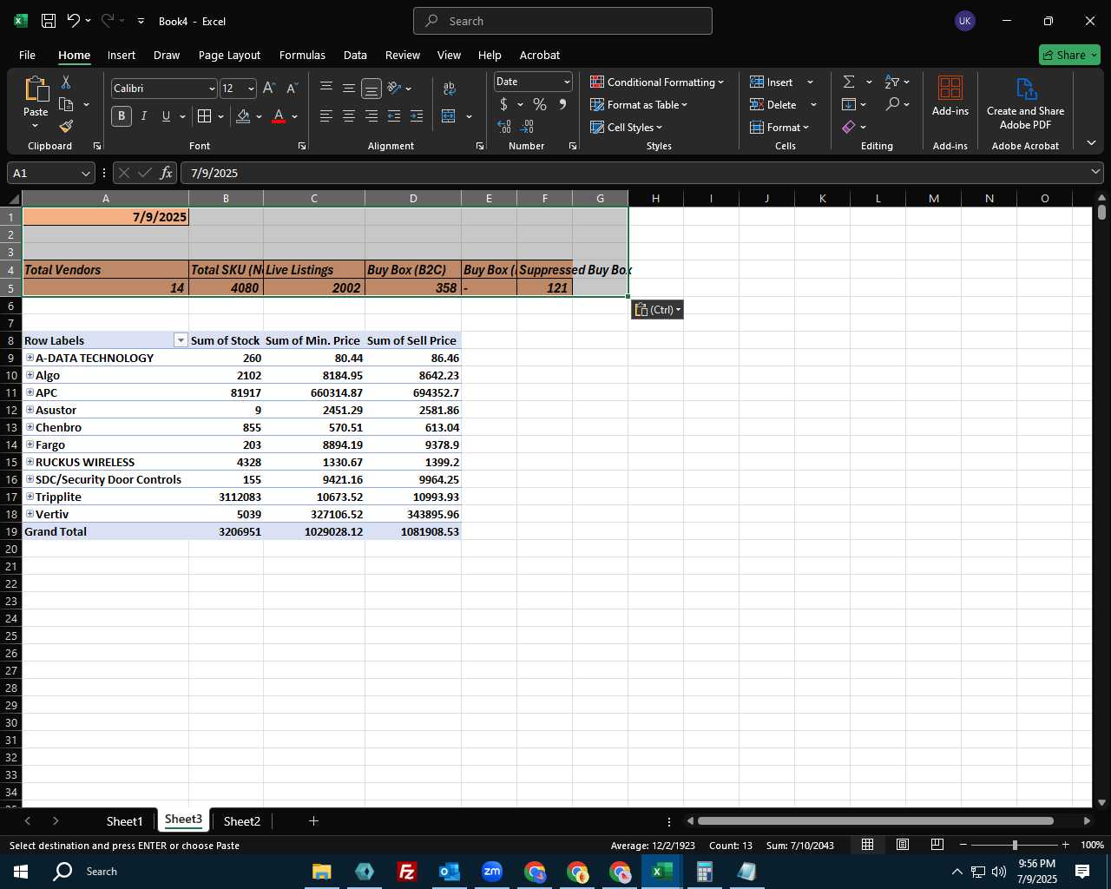Click the AutoSum sigma icon
Screen dimensions: 1111x889
click(x=849, y=82)
